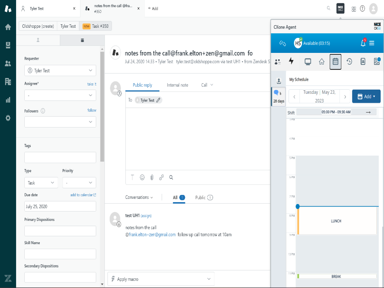
Task: Toggle the 28 days schedule view
Action: (278, 97)
